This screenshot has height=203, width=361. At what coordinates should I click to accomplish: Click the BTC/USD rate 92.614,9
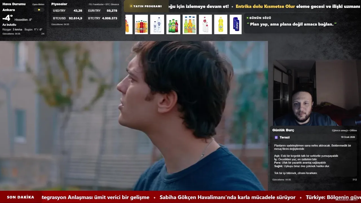coord(76,18)
